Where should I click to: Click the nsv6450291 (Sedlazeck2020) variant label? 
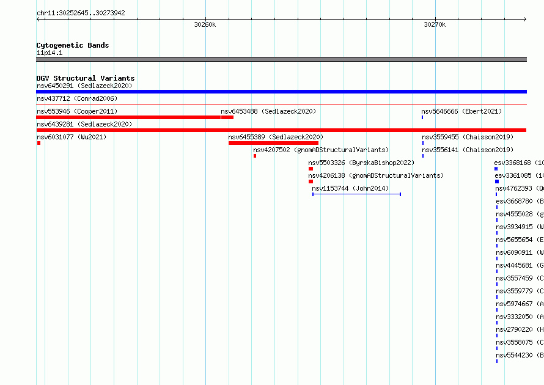click(84, 86)
